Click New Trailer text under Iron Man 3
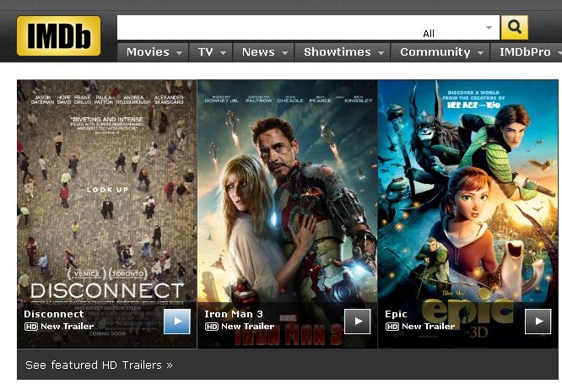Viewport: 562px width, 384px height. [248, 327]
